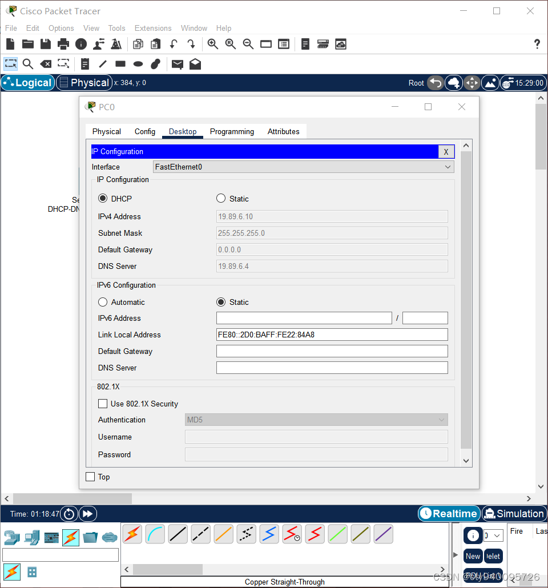
Task: Open file with folder icon
Action: (28, 45)
